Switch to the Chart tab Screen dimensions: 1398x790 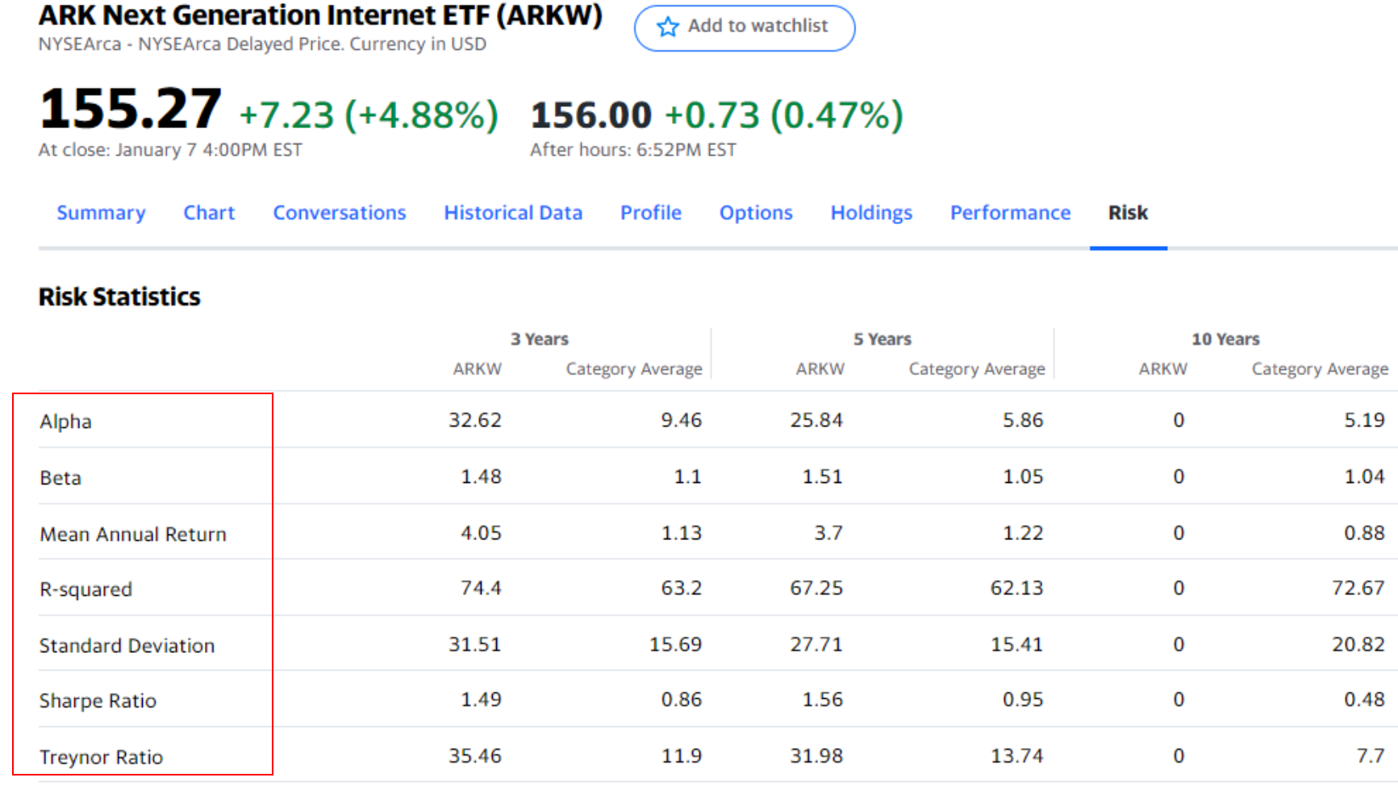(209, 213)
